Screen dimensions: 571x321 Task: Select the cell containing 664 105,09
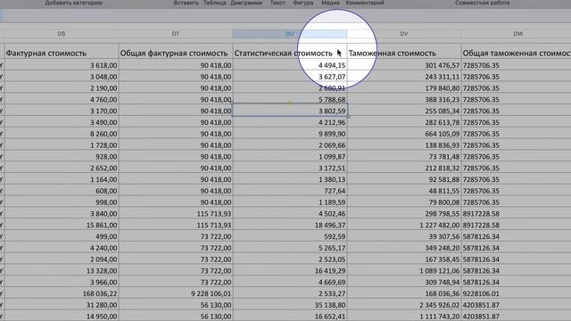point(404,134)
